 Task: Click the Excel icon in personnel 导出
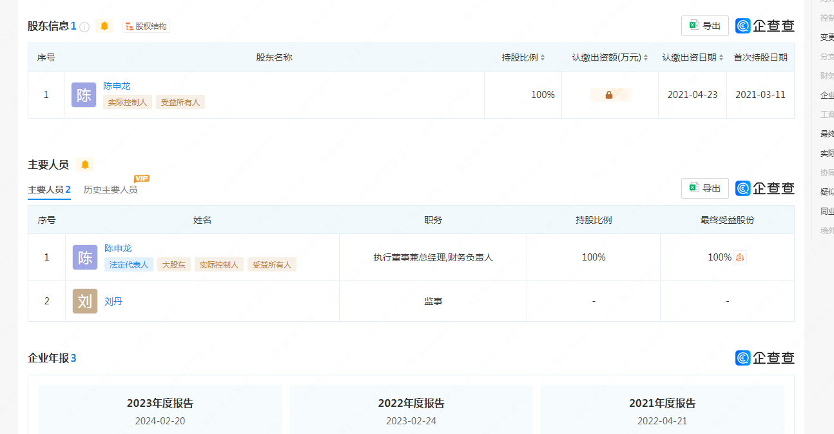click(x=694, y=188)
